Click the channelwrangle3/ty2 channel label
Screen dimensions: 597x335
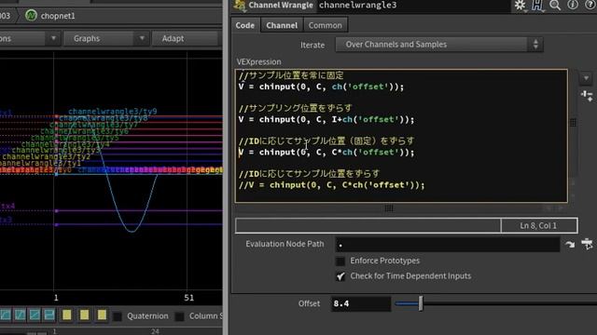(x=47, y=156)
